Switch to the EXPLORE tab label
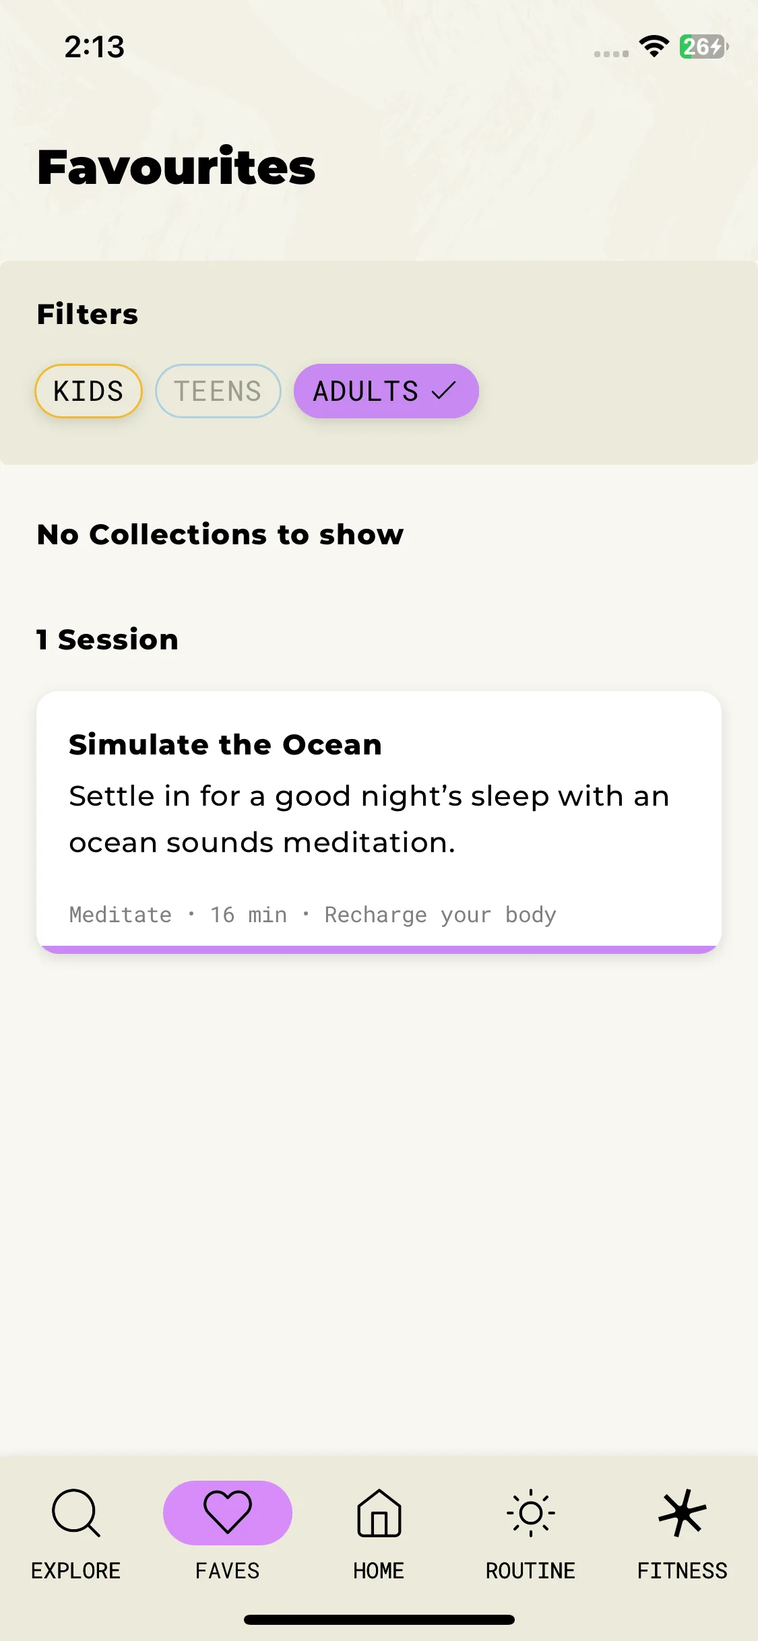The height and width of the screenshot is (1641, 758). pyautogui.click(x=76, y=1571)
